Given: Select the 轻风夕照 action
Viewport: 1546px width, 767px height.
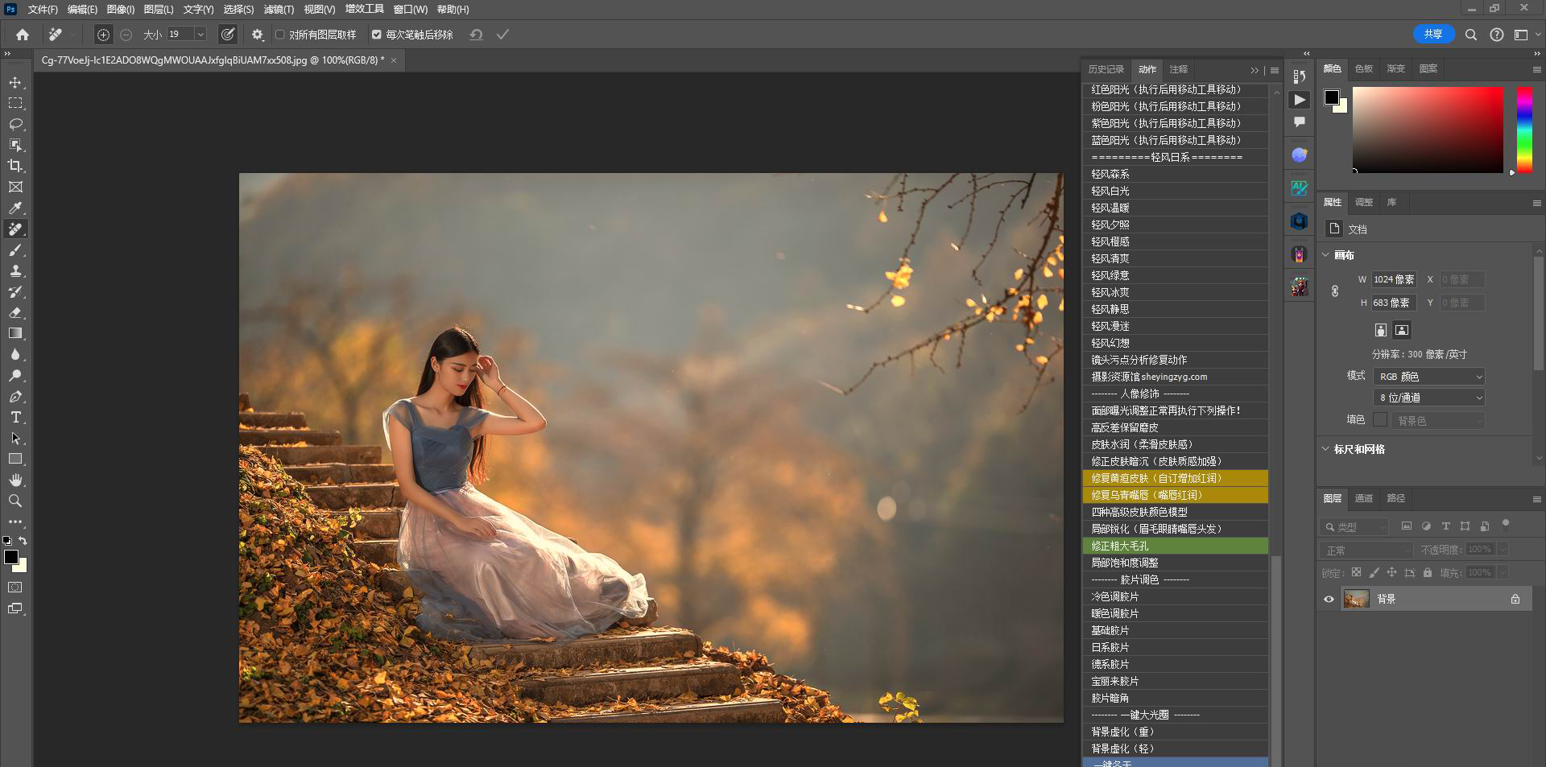Looking at the screenshot, I should click(x=1176, y=225).
